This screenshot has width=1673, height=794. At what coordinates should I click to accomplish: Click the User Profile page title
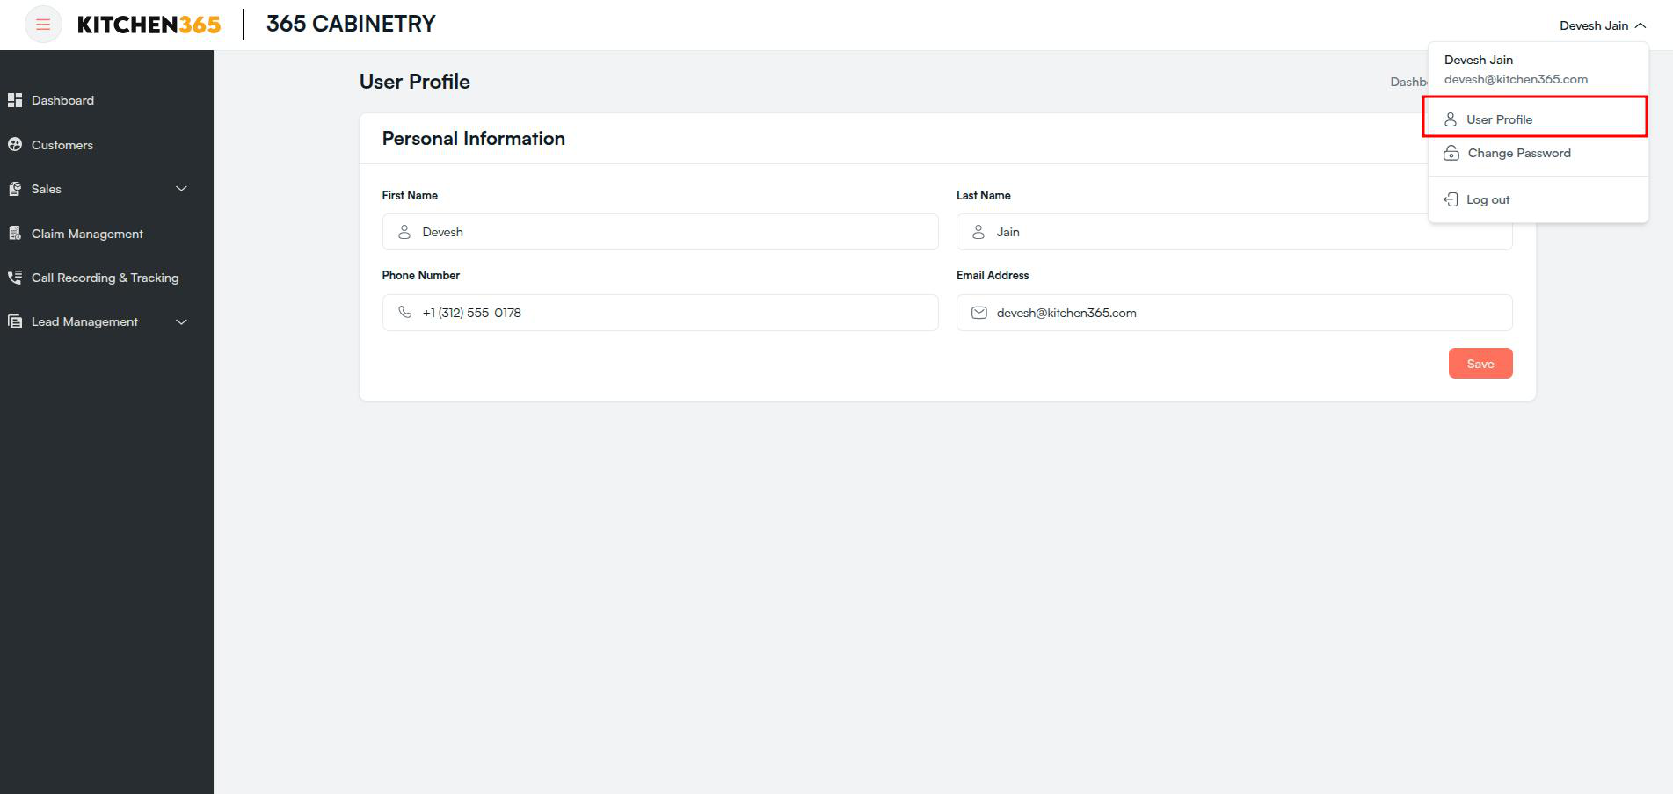tap(415, 82)
